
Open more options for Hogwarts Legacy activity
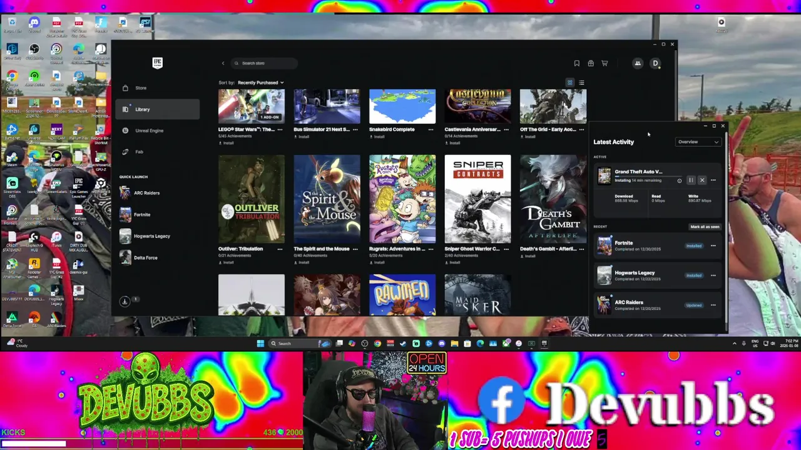pos(713,276)
